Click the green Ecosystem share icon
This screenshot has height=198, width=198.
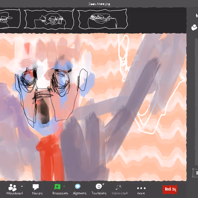coord(57,187)
